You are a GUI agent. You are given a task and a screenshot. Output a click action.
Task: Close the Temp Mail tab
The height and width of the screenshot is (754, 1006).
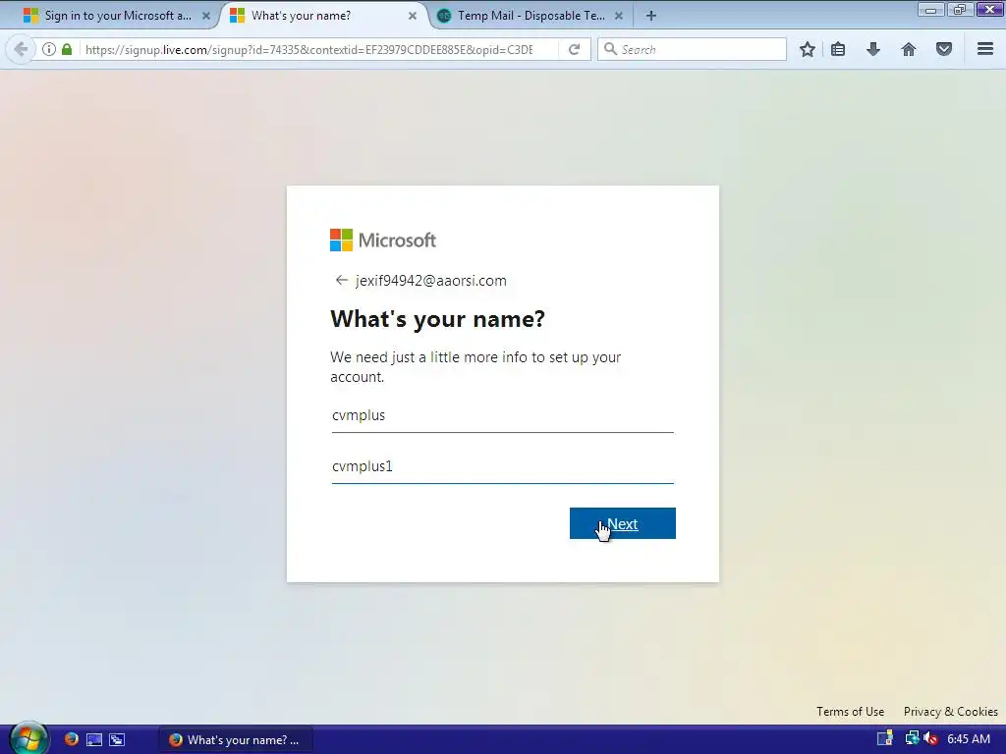[619, 16]
